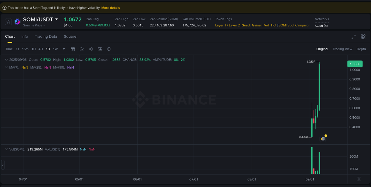Switch to the Trading Data tab

46,36
